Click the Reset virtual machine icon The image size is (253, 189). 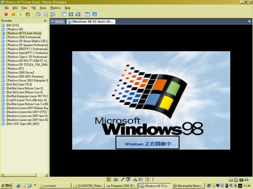click(x=28, y=14)
